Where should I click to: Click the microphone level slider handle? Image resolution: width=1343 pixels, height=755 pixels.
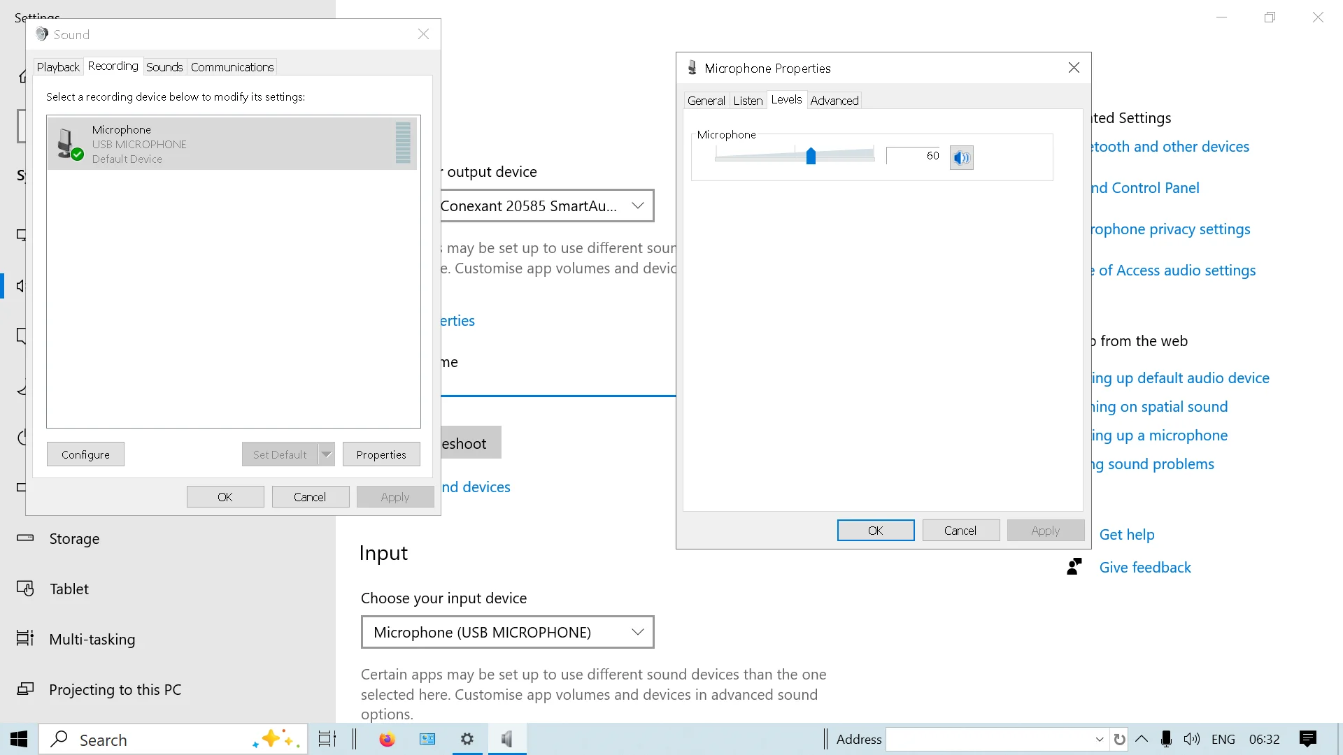[x=811, y=156]
